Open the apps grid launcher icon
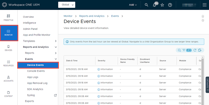 point(205,5)
